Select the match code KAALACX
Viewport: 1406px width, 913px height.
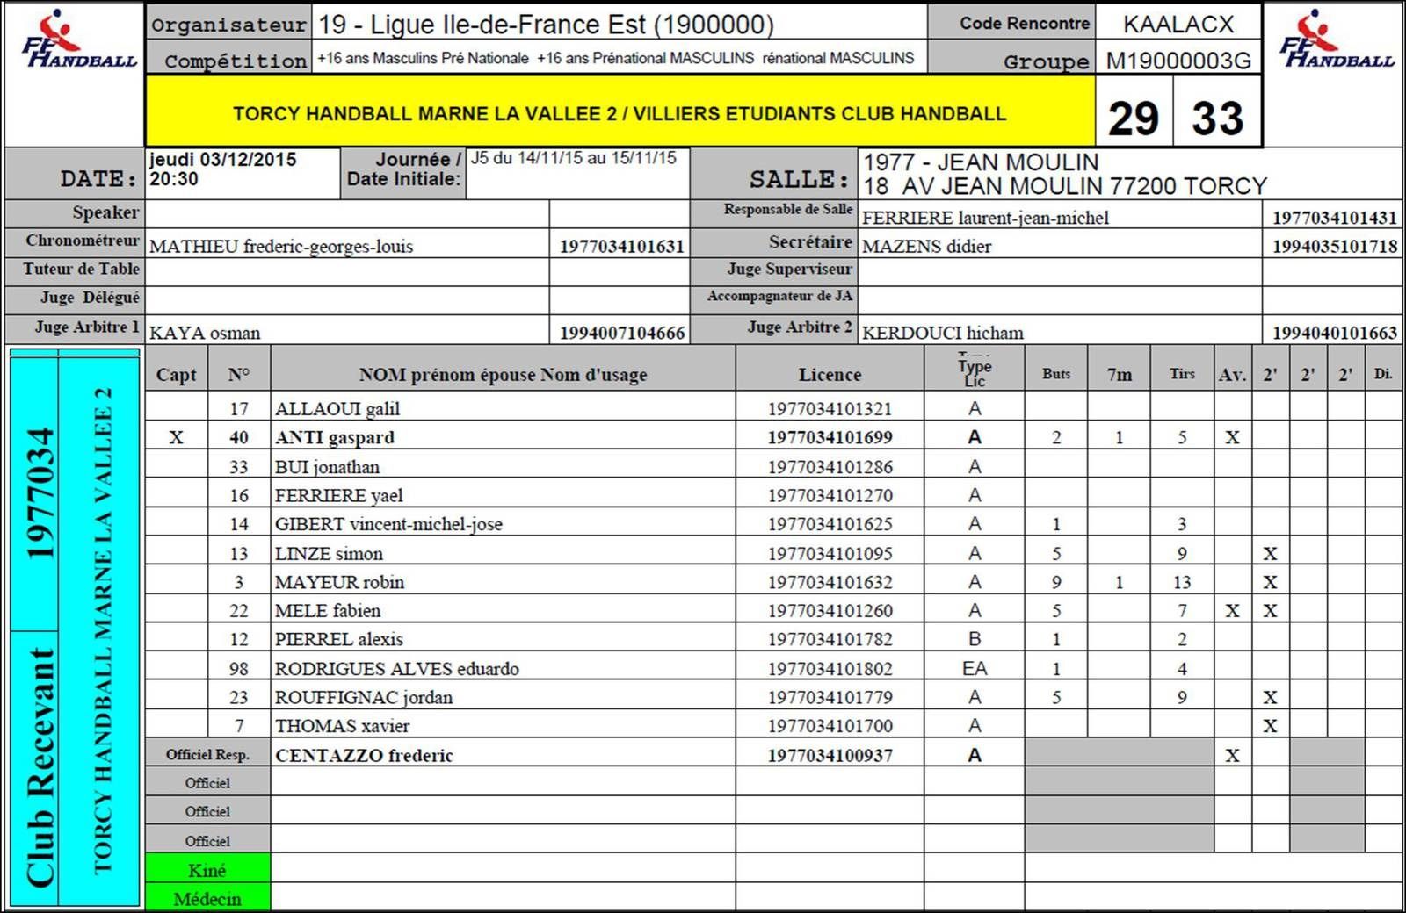[1178, 24]
